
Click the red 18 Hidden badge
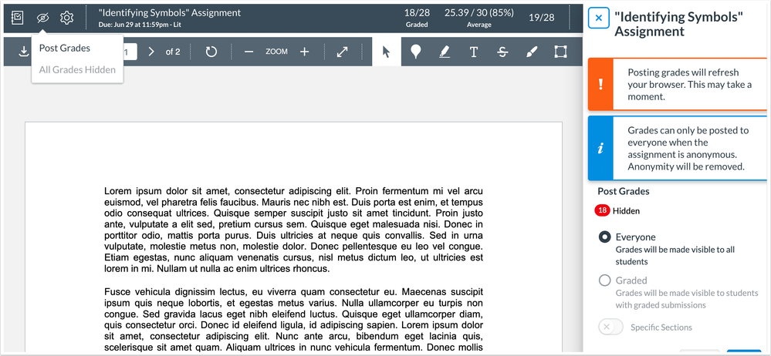pyautogui.click(x=602, y=210)
